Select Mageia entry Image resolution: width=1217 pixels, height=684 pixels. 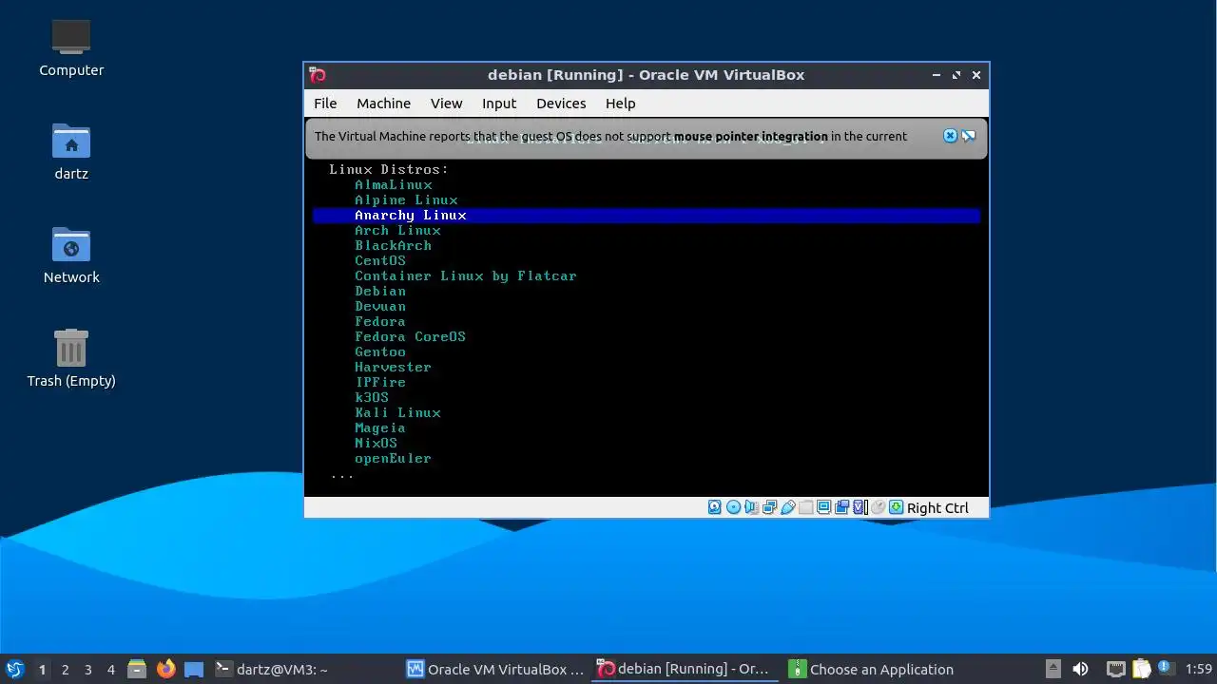coord(380,428)
